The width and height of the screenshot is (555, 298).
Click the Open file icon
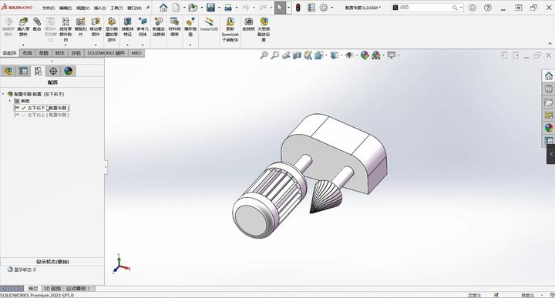(193, 8)
